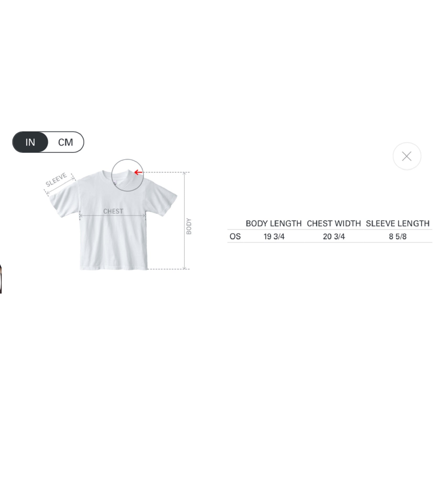Click the 20 3/4 chest width value
437x482 pixels.
click(334, 236)
